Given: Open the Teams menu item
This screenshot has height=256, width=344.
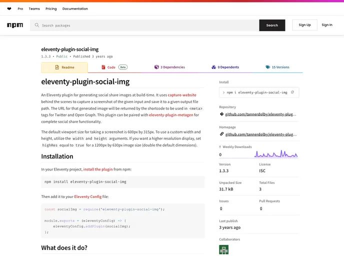Looking at the screenshot, I should tap(34, 9).
